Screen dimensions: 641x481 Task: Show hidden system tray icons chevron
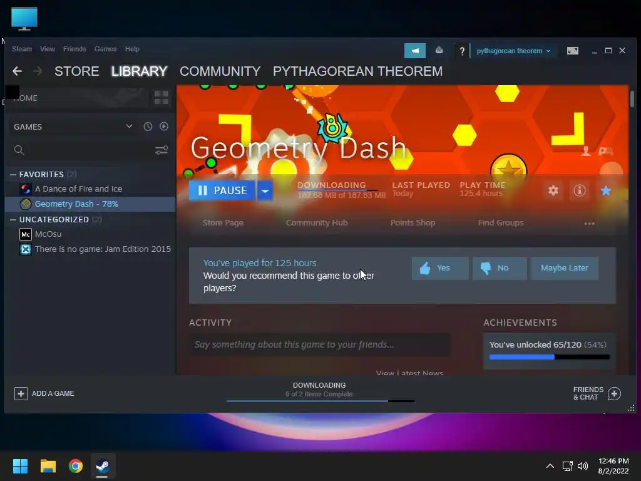click(550, 466)
